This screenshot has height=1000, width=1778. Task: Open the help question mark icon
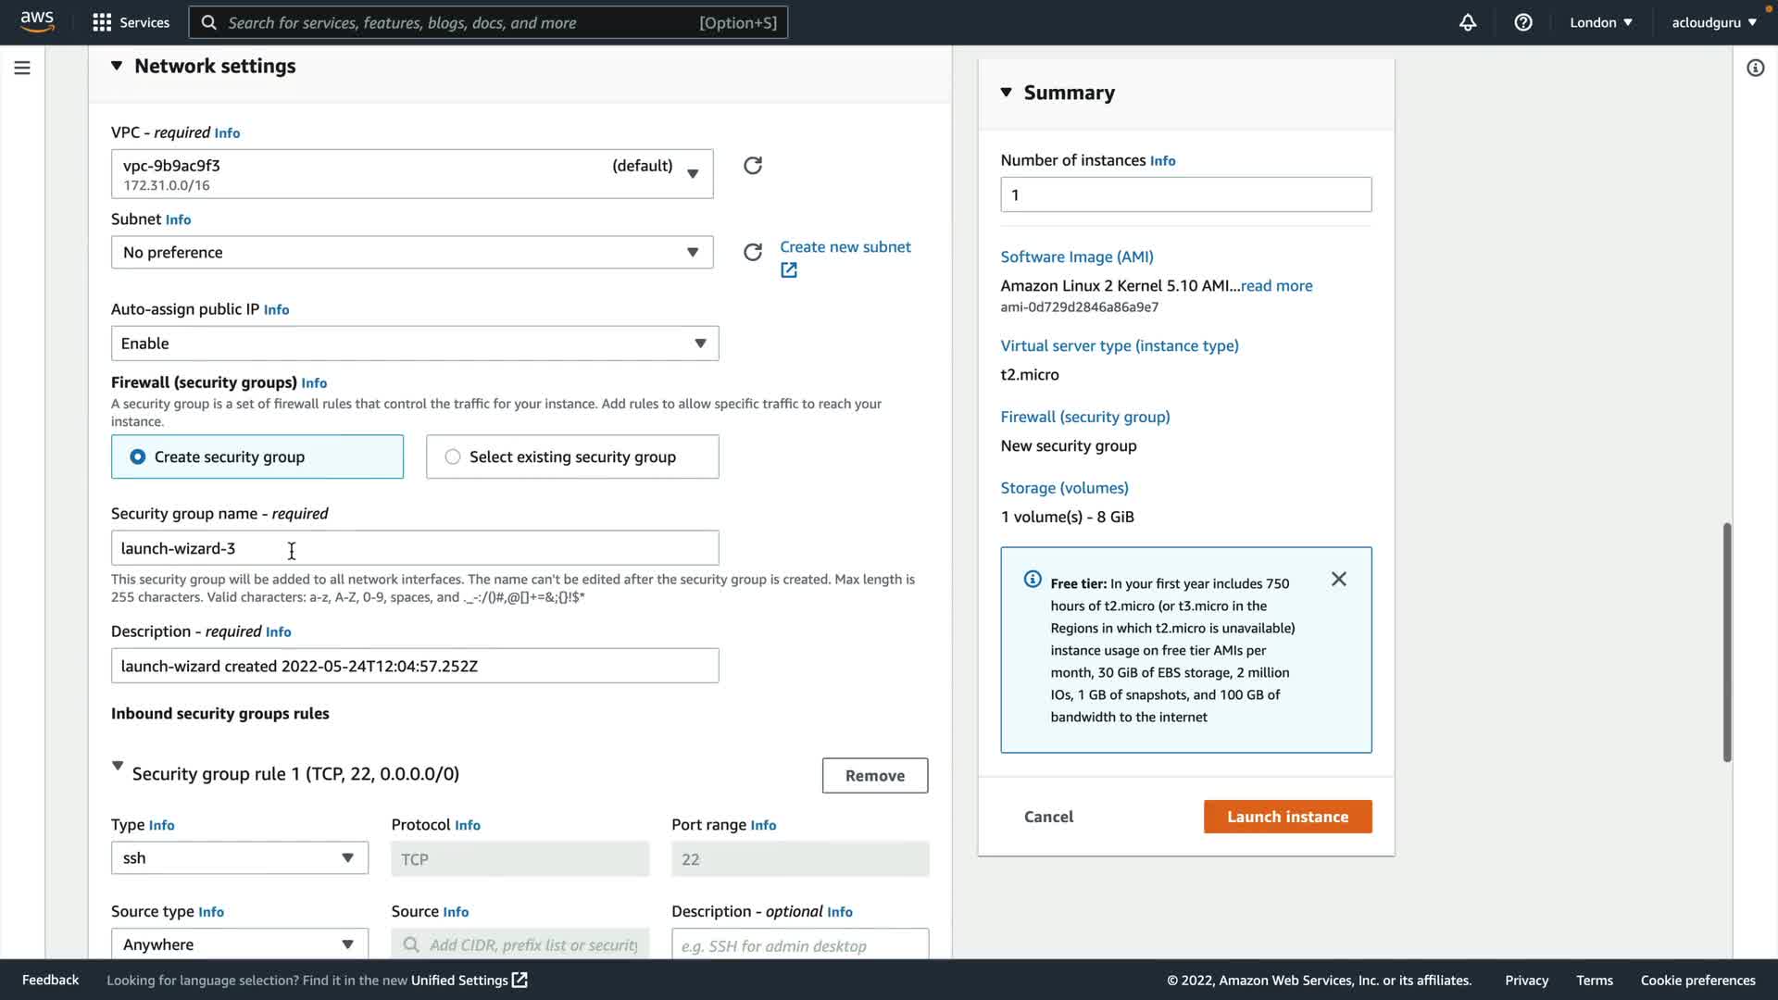[1523, 22]
